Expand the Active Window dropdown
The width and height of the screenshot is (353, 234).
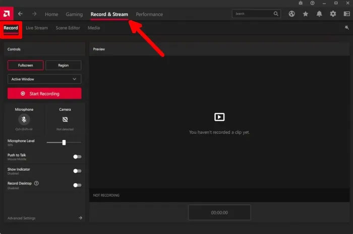pos(44,79)
